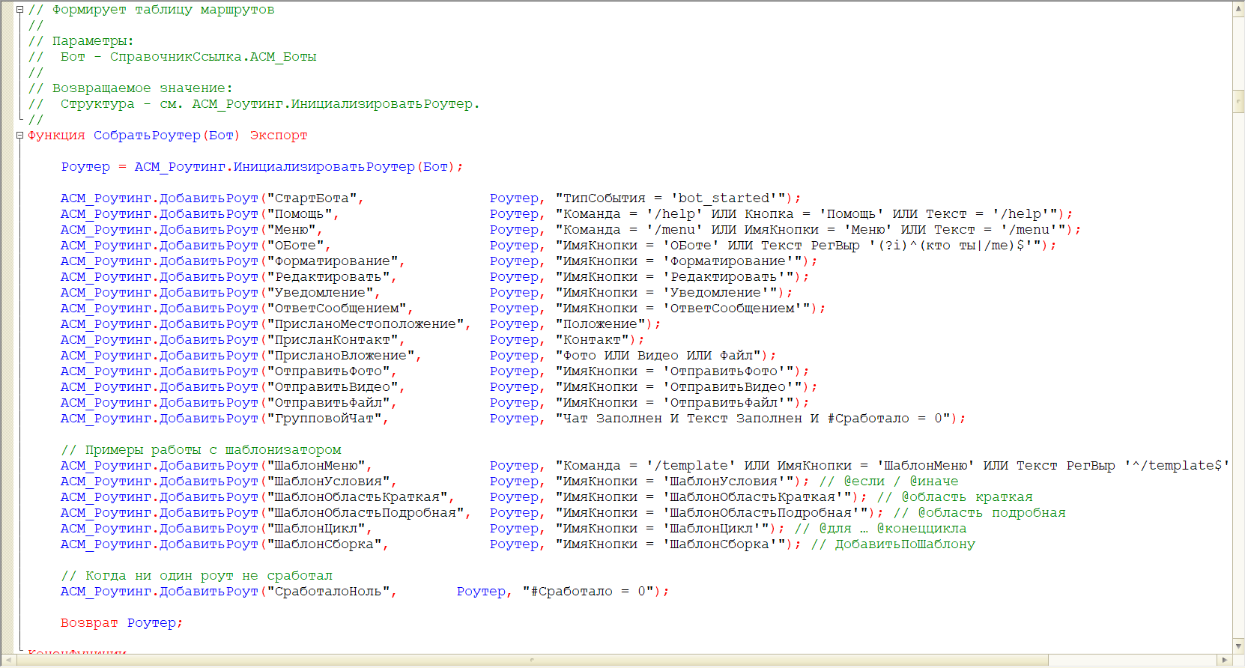
Task: Click the horizontal scrollbar right arrow
Action: click(1226, 660)
